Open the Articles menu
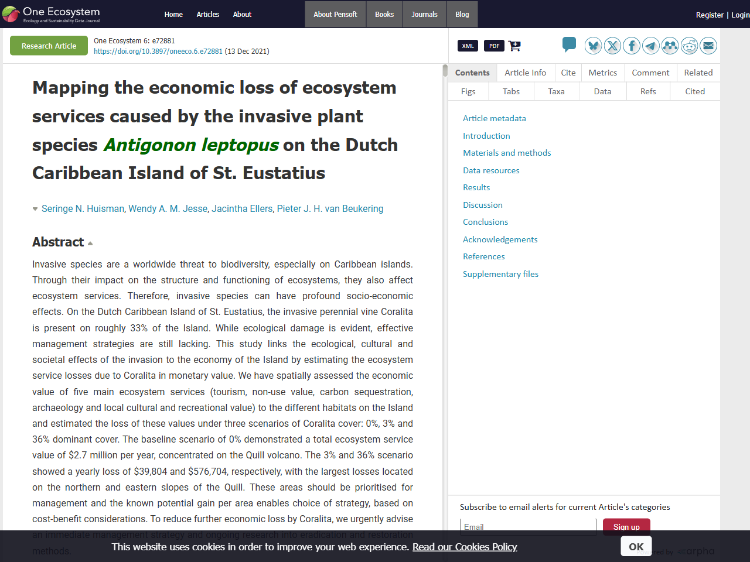The width and height of the screenshot is (750, 562). click(208, 14)
